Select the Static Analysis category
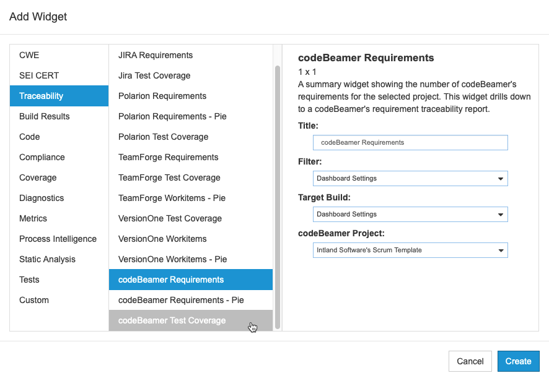 click(59, 259)
